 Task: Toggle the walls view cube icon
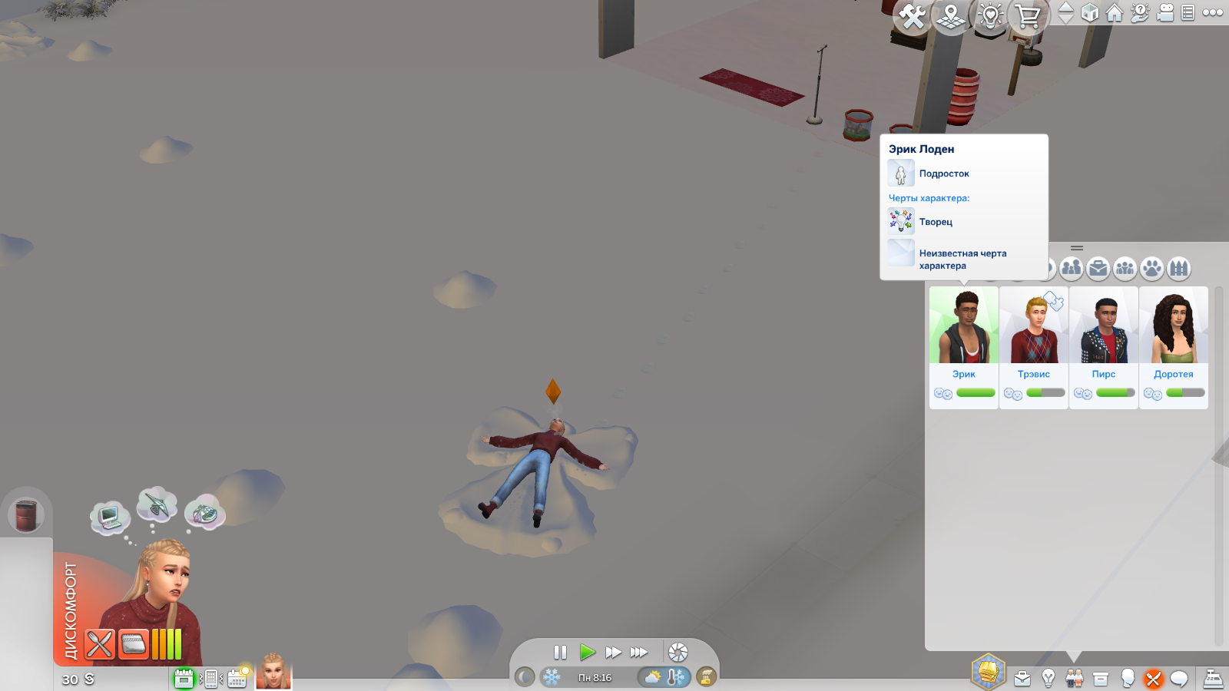pos(1090,13)
